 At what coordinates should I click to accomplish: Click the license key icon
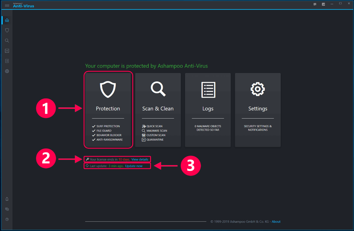pos(87,159)
